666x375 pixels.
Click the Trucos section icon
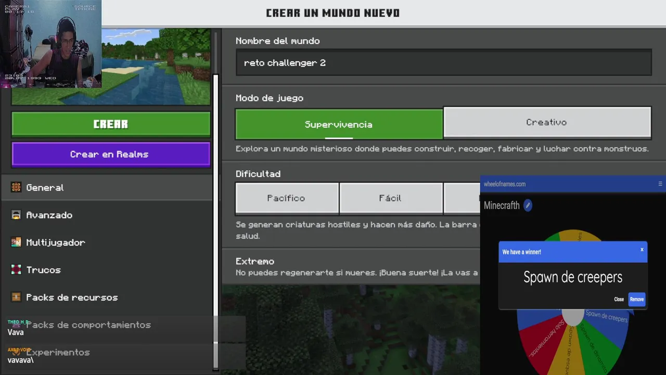(x=16, y=270)
